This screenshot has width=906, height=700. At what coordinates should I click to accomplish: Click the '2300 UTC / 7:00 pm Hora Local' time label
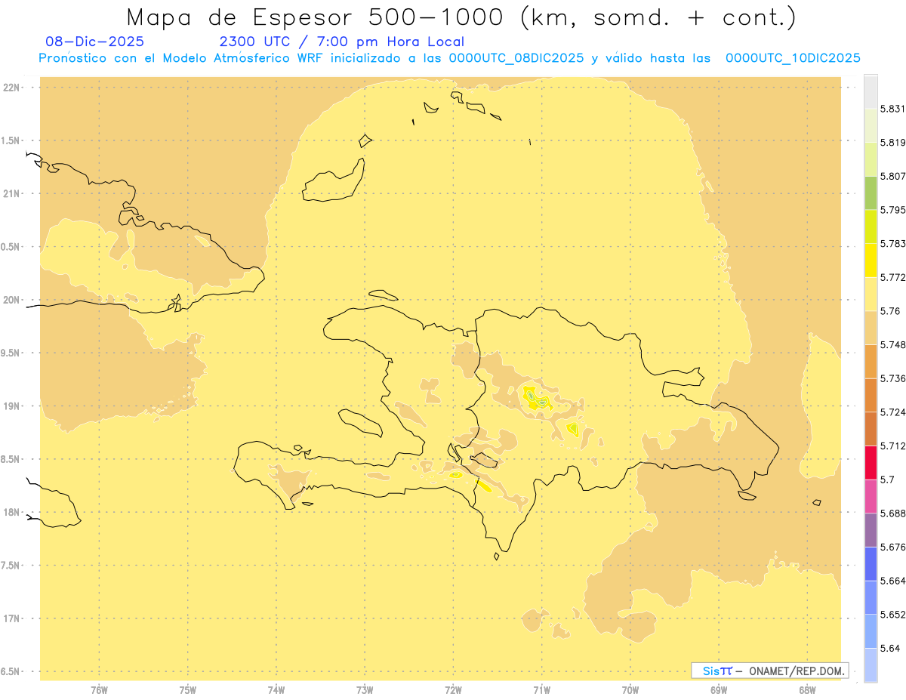click(x=342, y=42)
